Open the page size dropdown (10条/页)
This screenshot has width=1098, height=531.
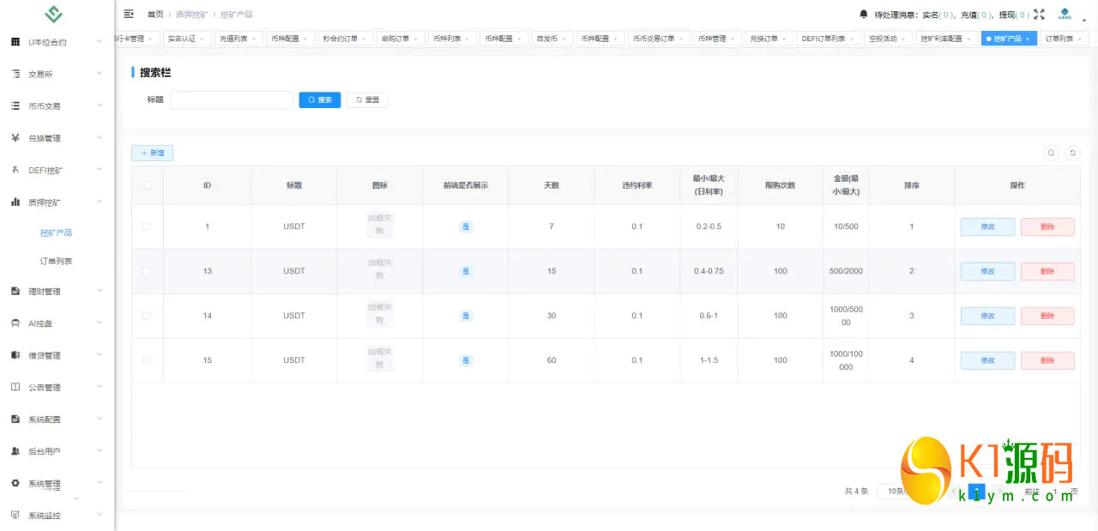click(x=896, y=492)
